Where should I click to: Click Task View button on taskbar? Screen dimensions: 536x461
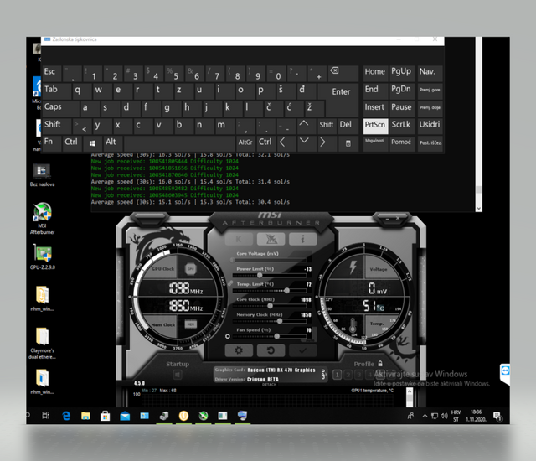45,416
